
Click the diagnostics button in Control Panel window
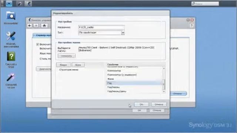(x=44, y=69)
